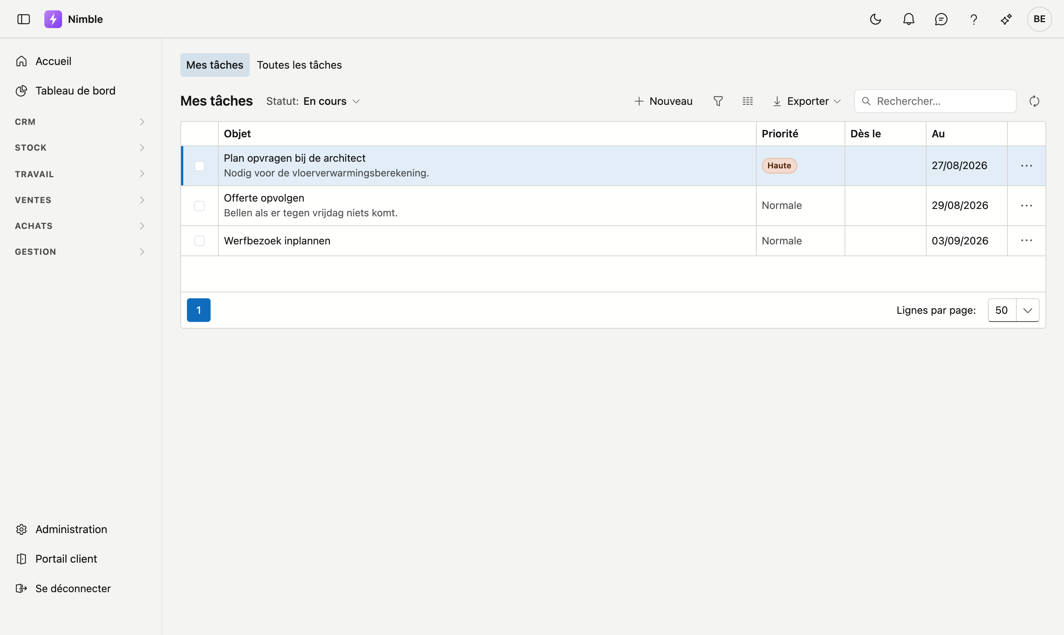
Task: Open row actions for Plan opvragen task
Action: [1026, 166]
